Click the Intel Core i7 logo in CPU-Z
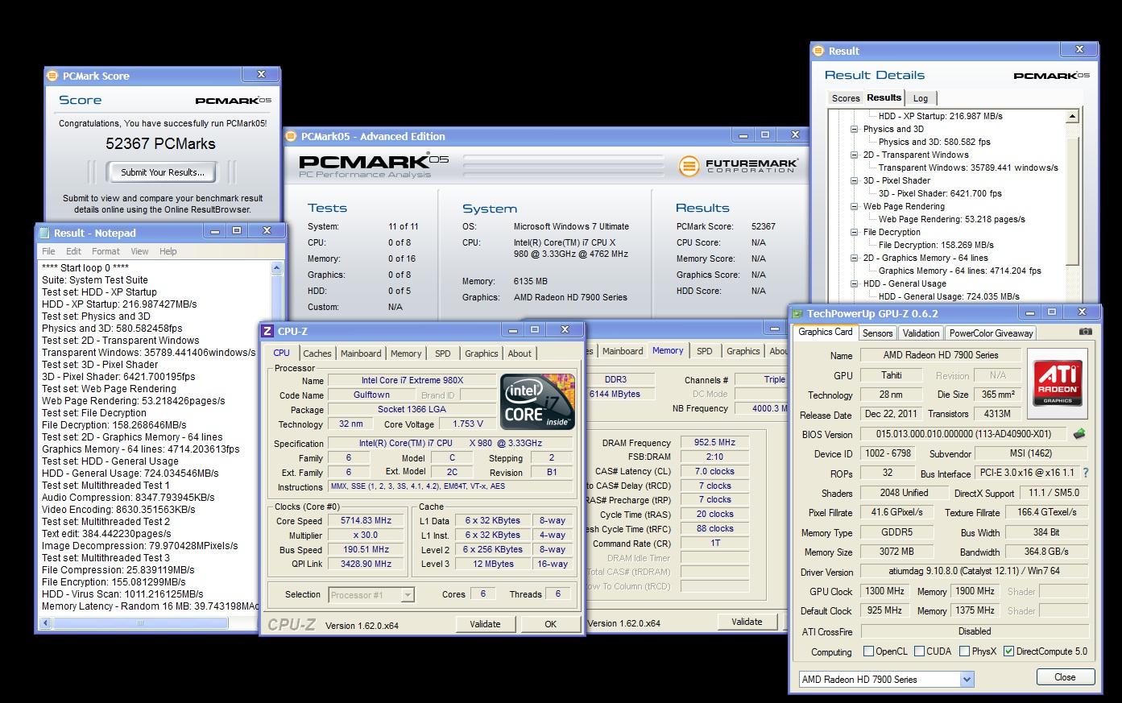Screen dimensions: 1122x703 (x=537, y=401)
